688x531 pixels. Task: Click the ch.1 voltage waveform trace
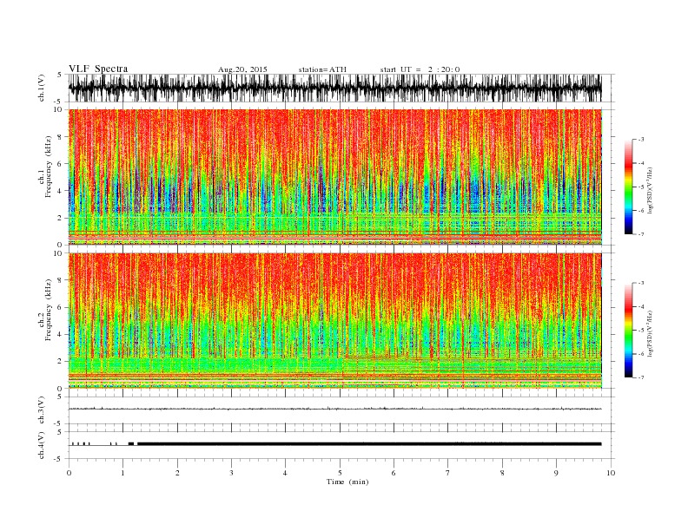(334, 88)
